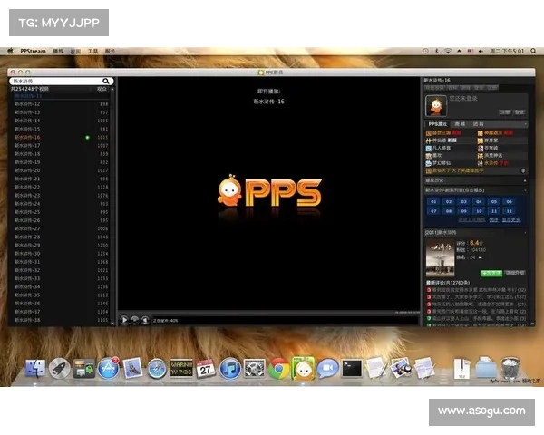Click the mute speaker icon in the player controls

click(x=145, y=320)
